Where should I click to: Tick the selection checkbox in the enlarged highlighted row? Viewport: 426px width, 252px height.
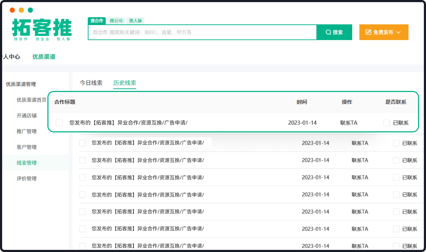point(59,123)
